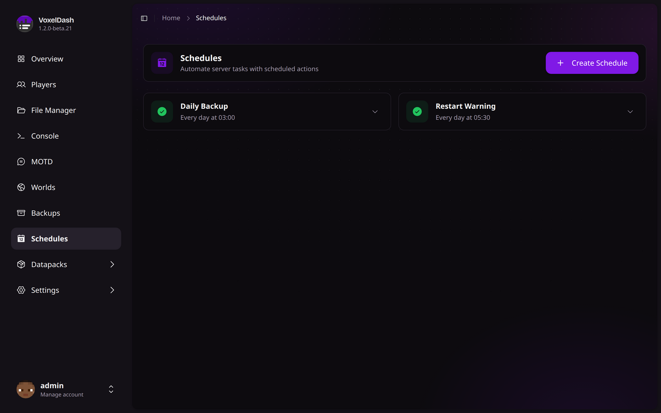Open the Backups archive icon

click(x=21, y=213)
